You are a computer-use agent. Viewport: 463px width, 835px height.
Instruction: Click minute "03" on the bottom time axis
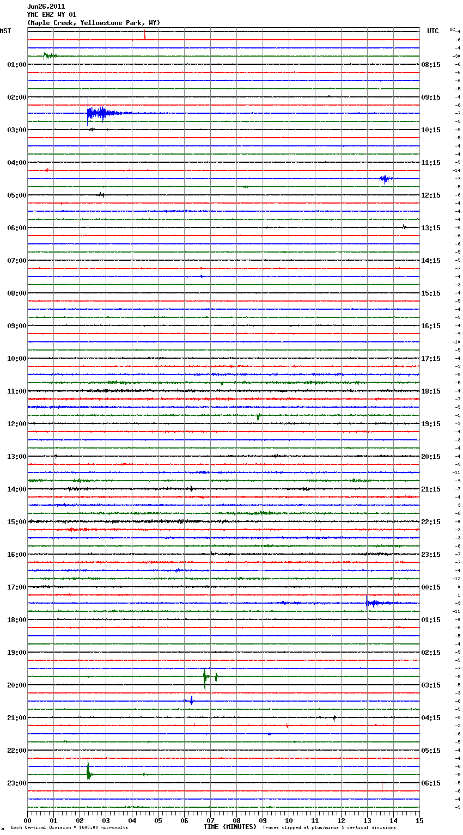point(106,820)
